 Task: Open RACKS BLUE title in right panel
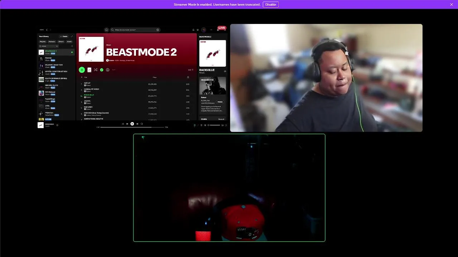coord(207,70)
